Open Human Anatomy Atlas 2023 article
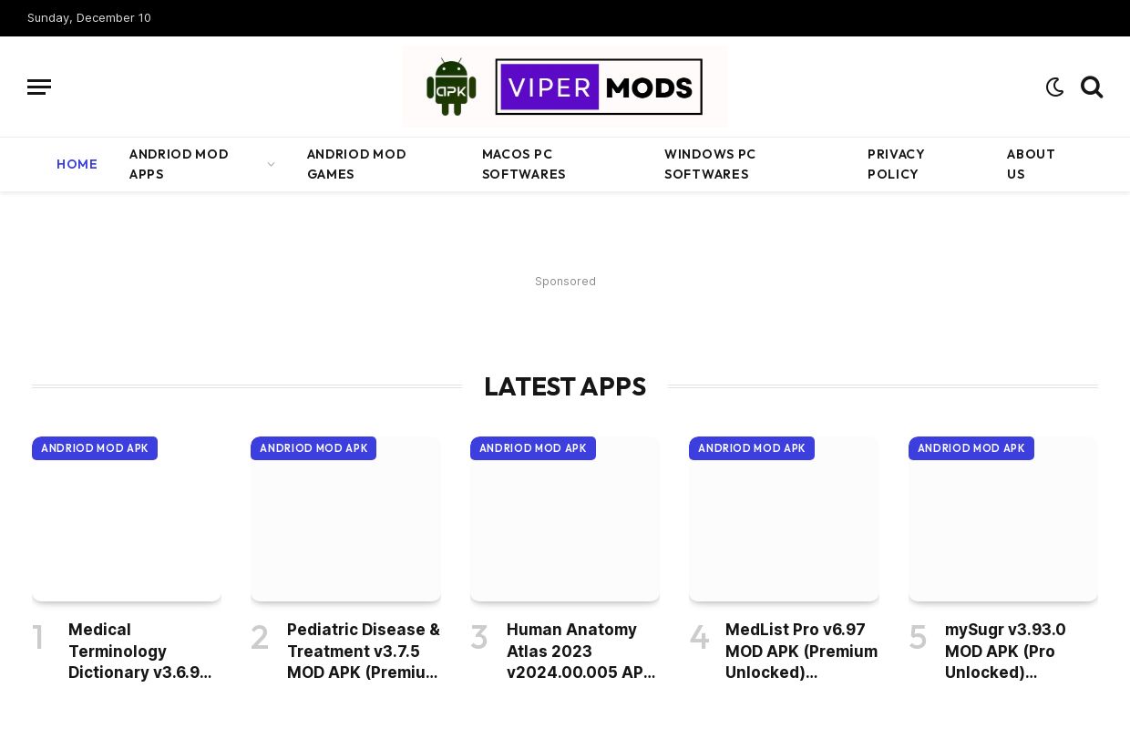1130x729 pixels. tap(581, 651)
